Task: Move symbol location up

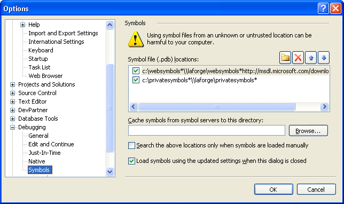Action: click(x=311, y=58)
